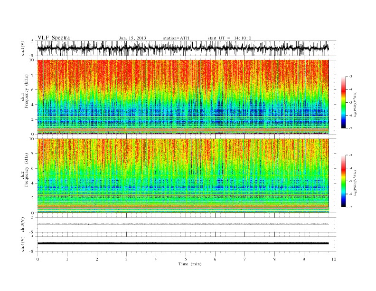Click the ch.2 PSD color scale bar
Image resolution: width=376 pixels, height=291 pixels.
(x=344, y=181)
